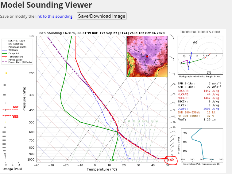Image resolution: width=232 pixels, height=174 pixels.
Task: Click the lower red DGZ label
Action: coord(15,117)
